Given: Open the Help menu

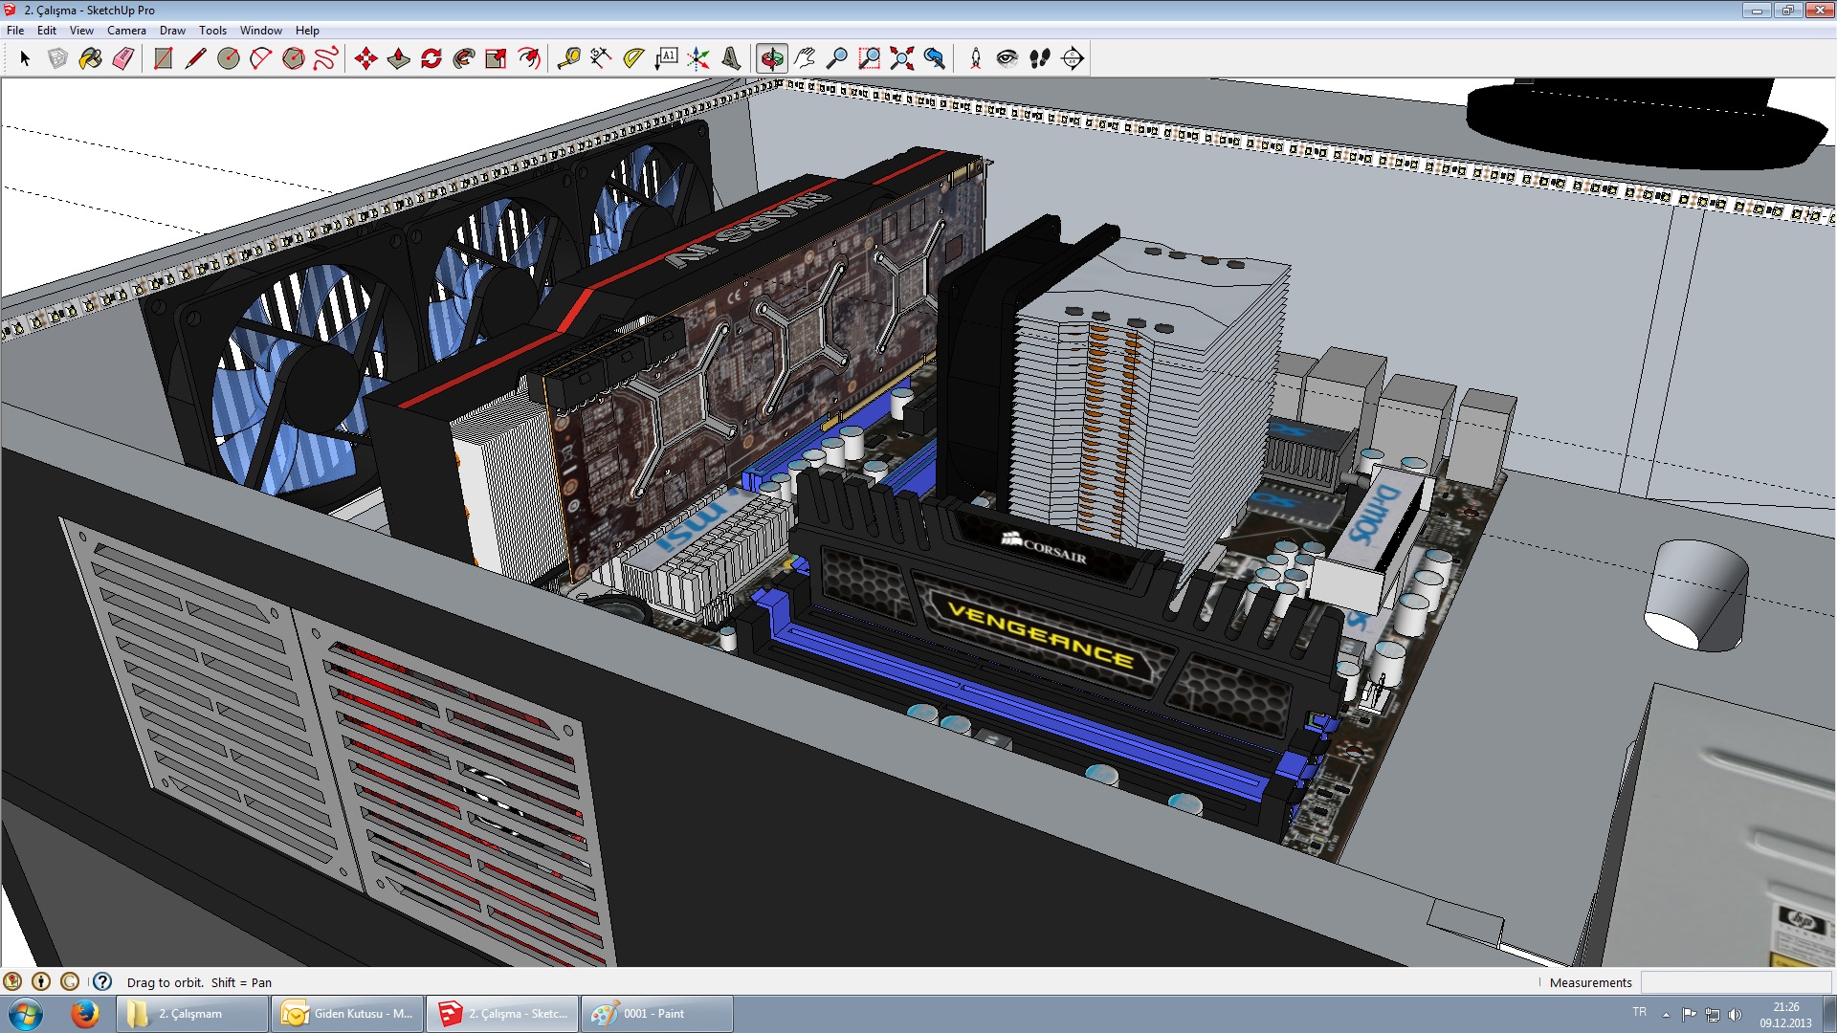Looking at the screenshot, I should (307, 31).
